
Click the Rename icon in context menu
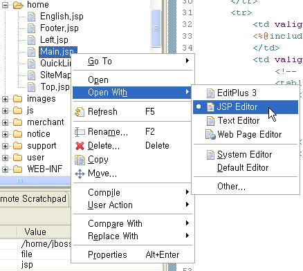(x=80, y=132)
